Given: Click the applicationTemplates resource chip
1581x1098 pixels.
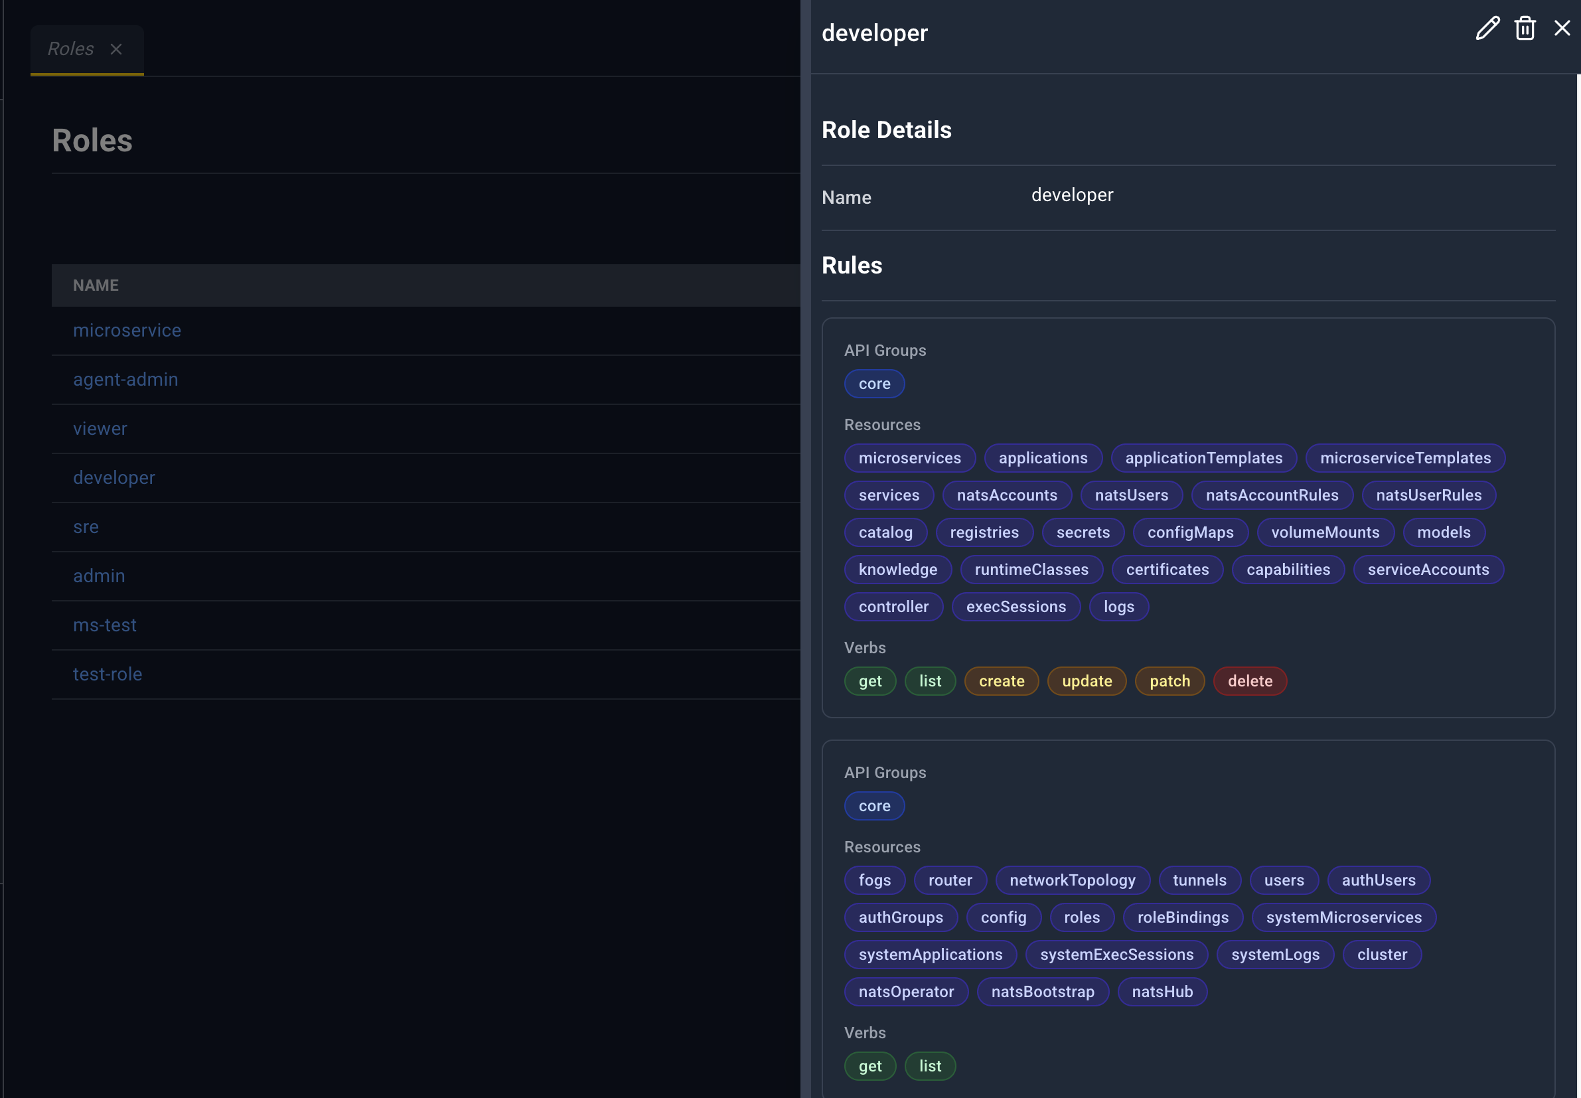Looking at the screenshot, I should [x=1203, y=458].
